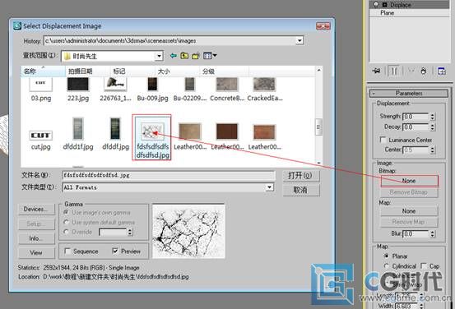Click the Decay value field
Viewport: 455px width, 309px height.
(416, 127)
